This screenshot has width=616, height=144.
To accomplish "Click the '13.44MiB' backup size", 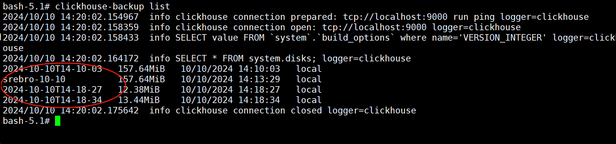I will [139, 100].
